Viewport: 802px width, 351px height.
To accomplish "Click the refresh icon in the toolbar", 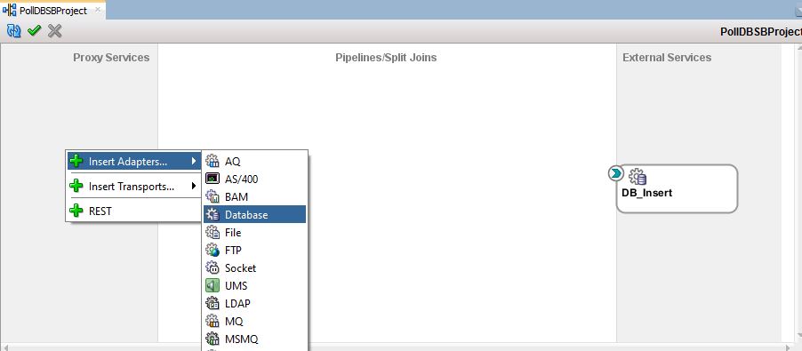I will (14, 31).
